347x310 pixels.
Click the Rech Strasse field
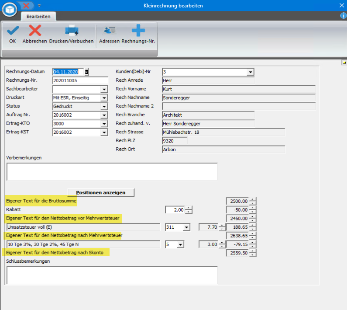(x=223, y=132)
